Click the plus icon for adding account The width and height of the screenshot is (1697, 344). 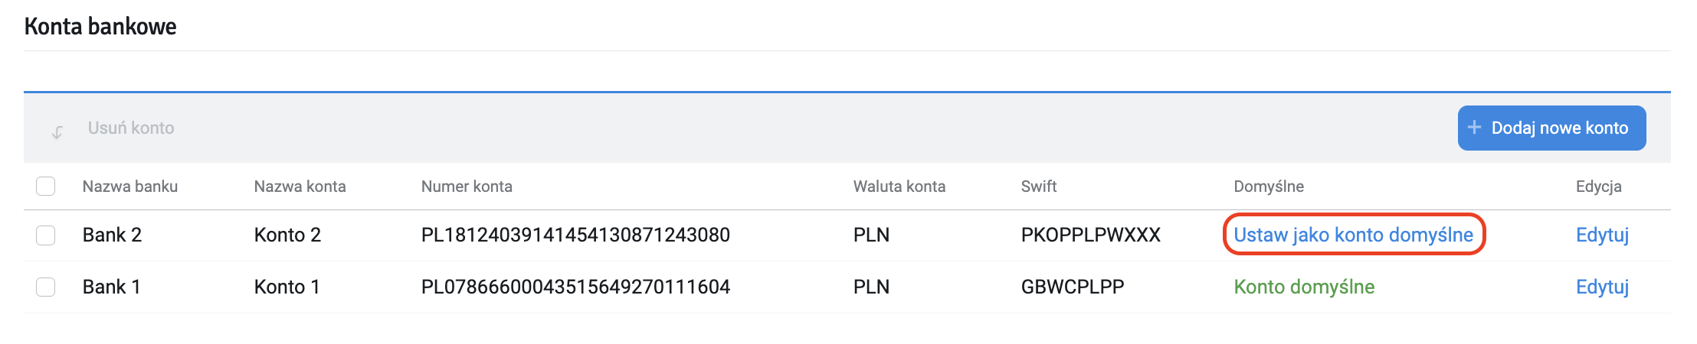[x=1474, y=128]
